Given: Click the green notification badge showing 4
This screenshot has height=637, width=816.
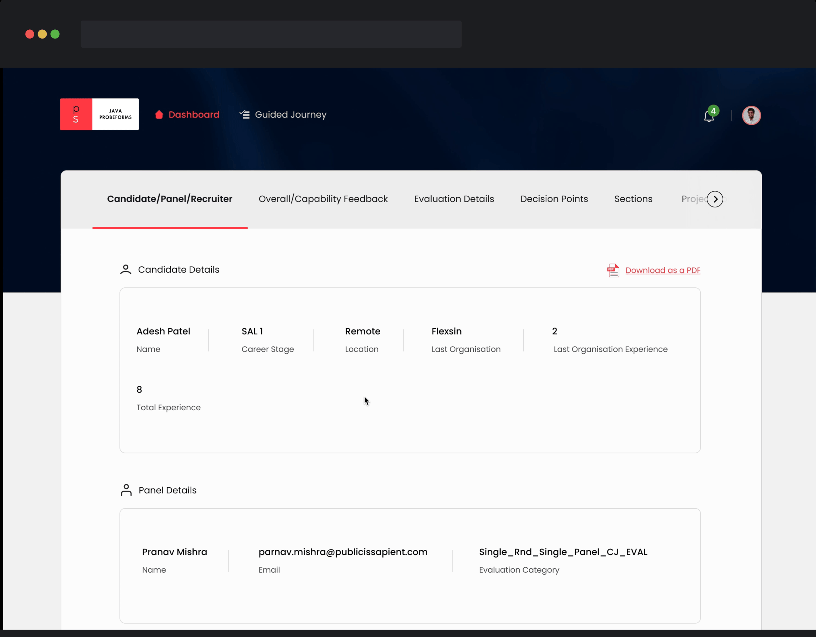Looking at the screenshot, I should tap(713, 111).
